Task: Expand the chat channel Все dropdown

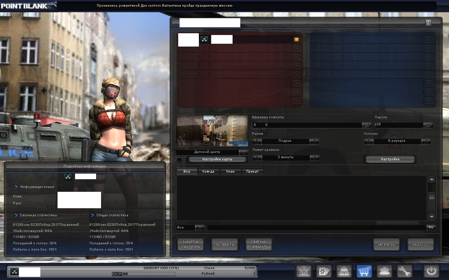Action: pyautogui.click(x=200, y=227)
